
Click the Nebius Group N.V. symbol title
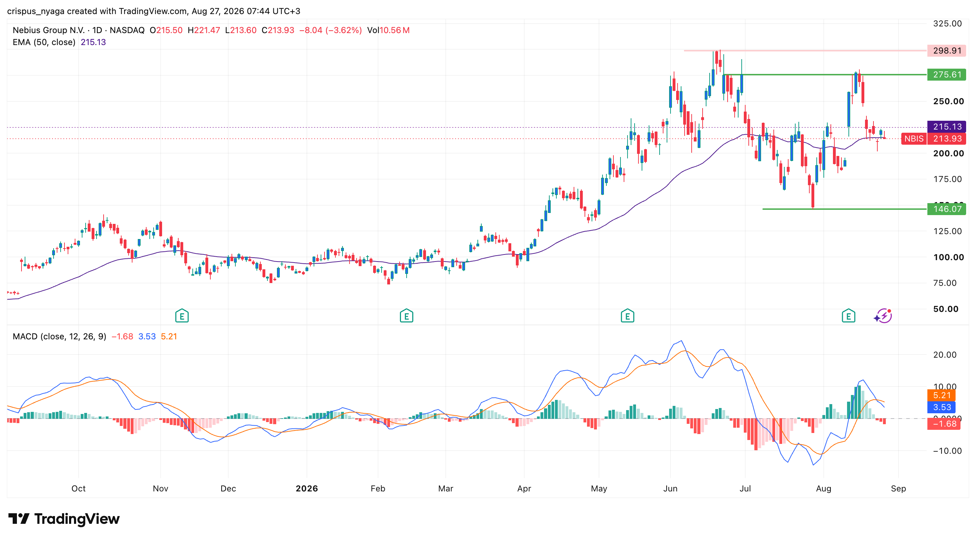tap(49, 30)
